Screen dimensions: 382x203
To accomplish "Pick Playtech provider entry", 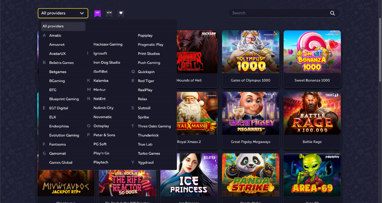I will [x=101, y=162].
